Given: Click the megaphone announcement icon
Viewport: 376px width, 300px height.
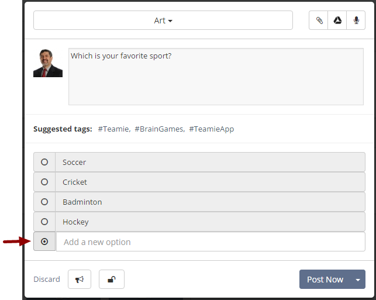Looking at the screenshot, I should (80, 280).
